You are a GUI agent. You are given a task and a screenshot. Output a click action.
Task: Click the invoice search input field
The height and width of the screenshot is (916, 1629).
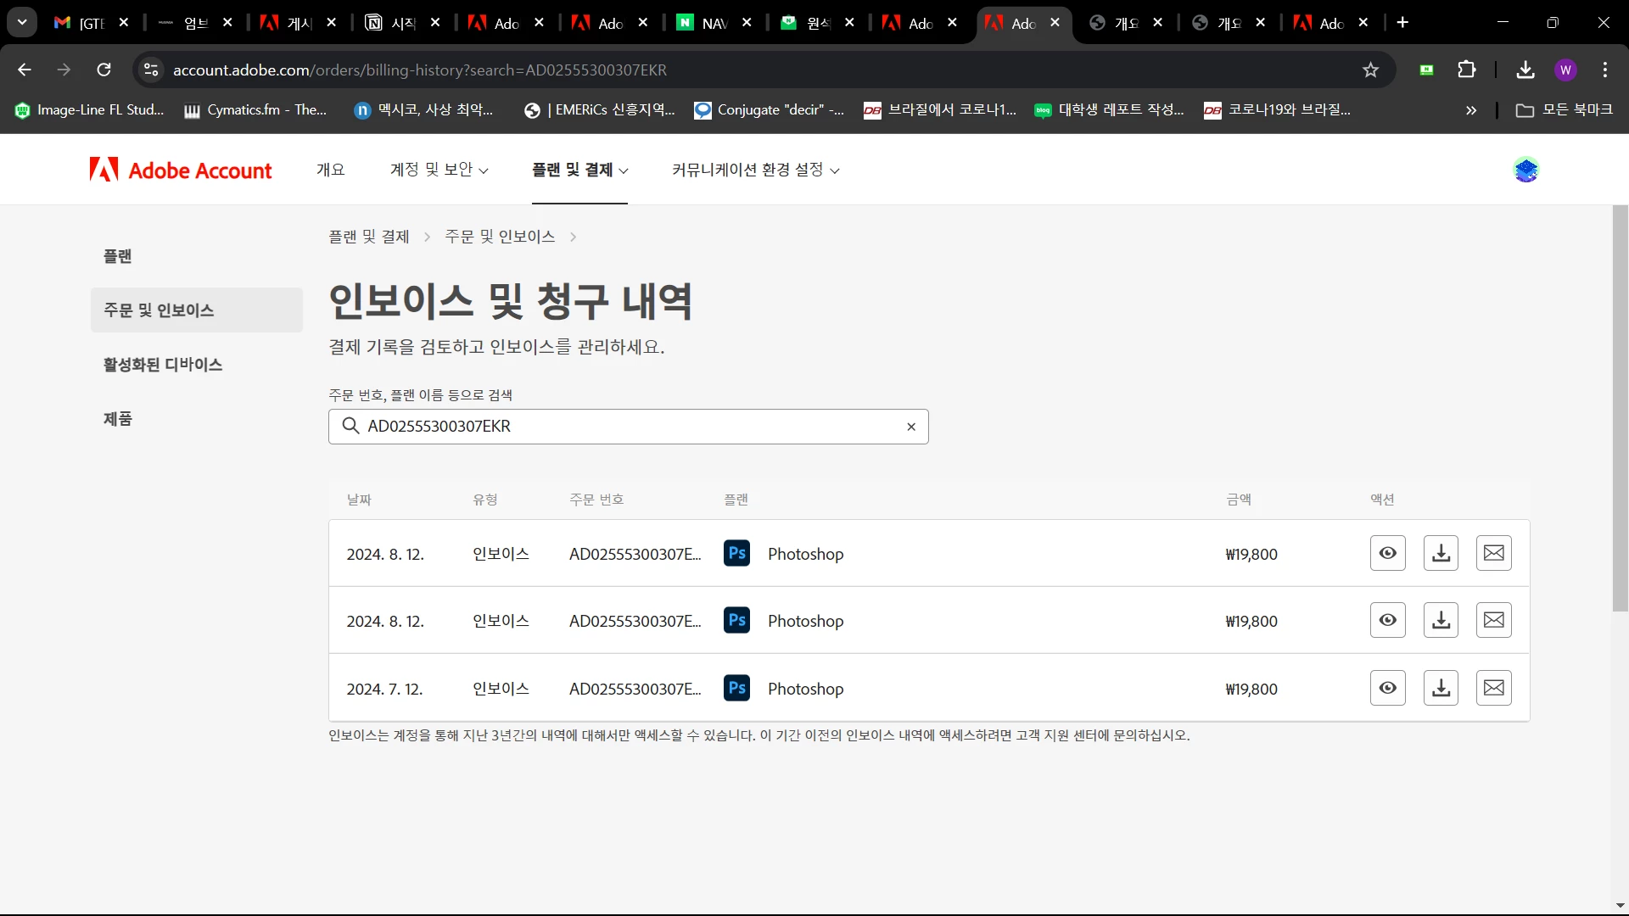pos(628,427)
